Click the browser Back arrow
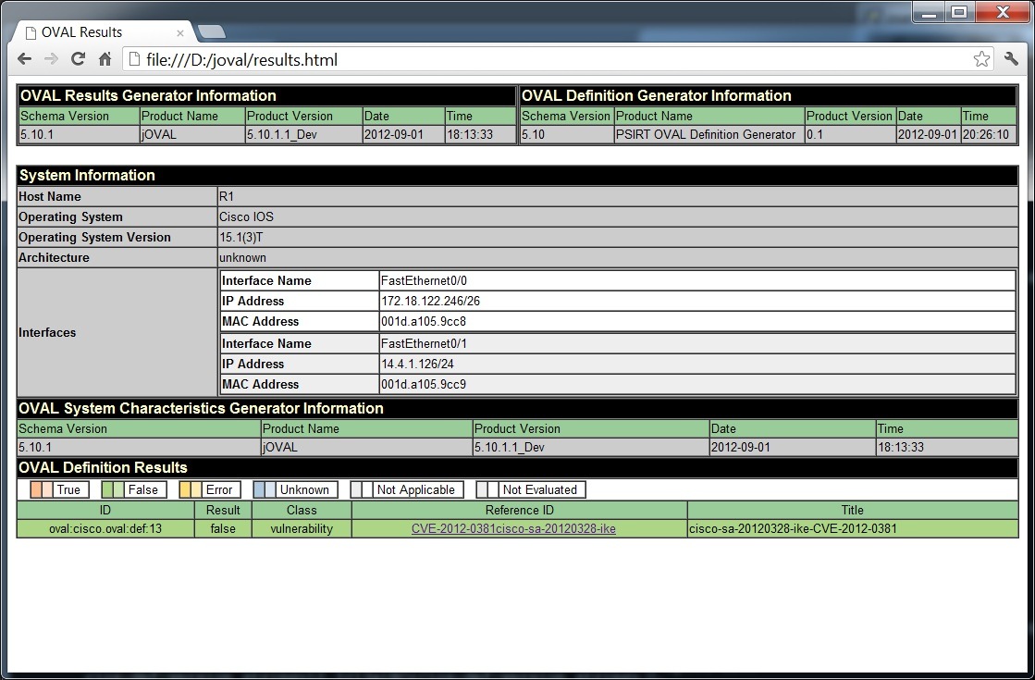Image resolution: width=1035 pixels, height=680 pixels. [25, 59]
